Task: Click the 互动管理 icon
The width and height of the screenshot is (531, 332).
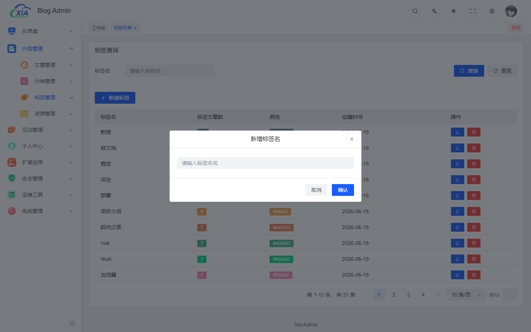Action: point(12,130)
